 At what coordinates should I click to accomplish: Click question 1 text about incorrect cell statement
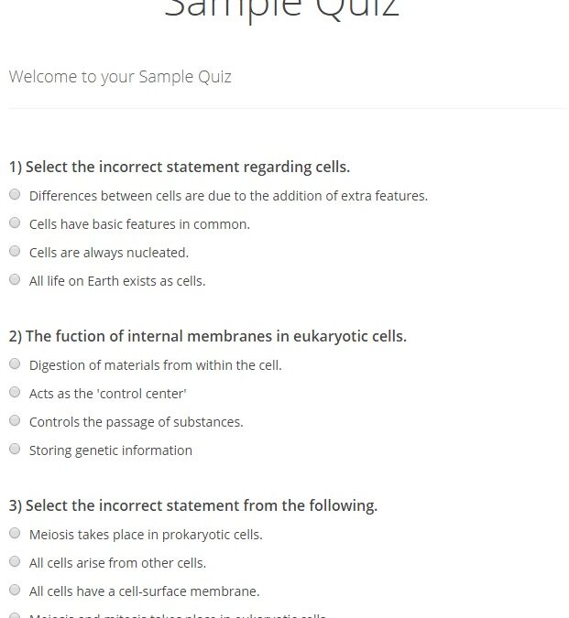[x=180, y=167]
